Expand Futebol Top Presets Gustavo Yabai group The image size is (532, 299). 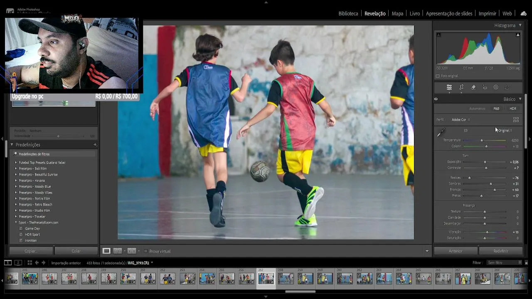pyautogui.click(x=16, y=162)
